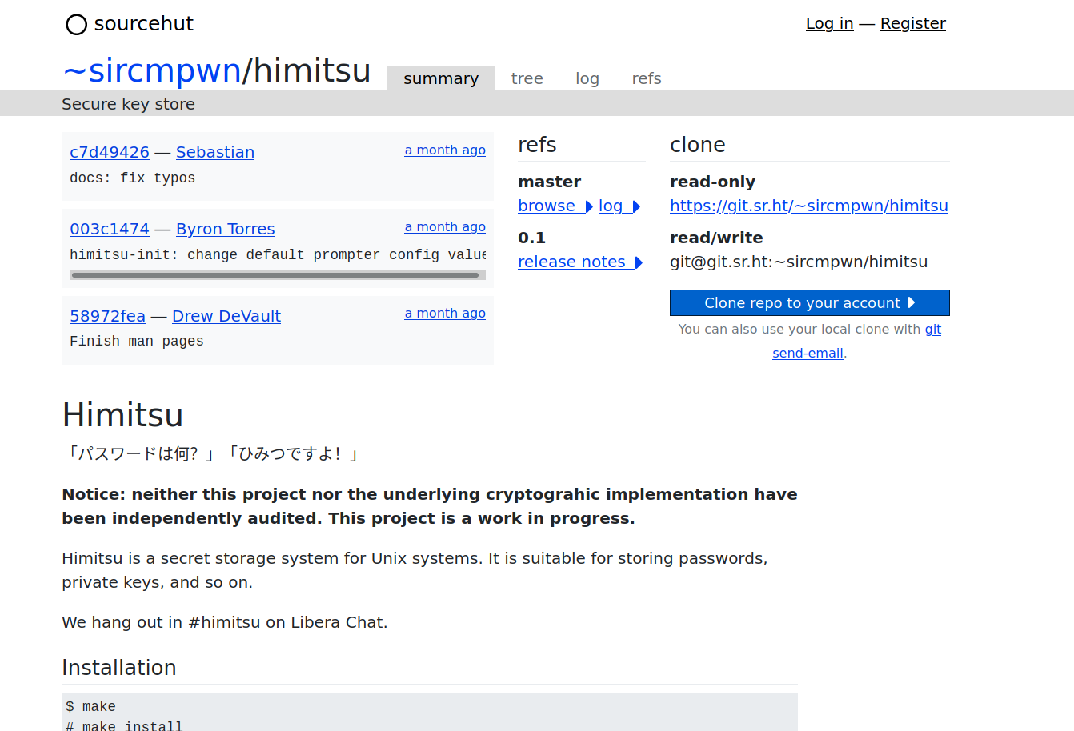Open the read-only https clone URL
The height and width of the screenshot is (731, 1074).
tap(809, 206)
